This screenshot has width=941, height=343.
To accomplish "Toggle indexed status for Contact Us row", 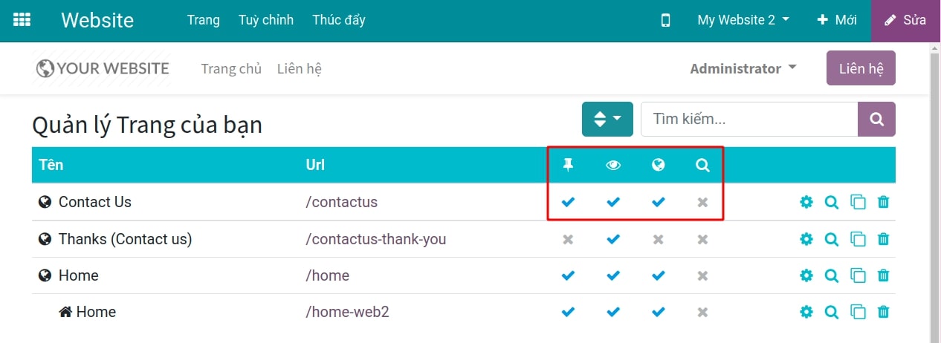I will point(702,202).
